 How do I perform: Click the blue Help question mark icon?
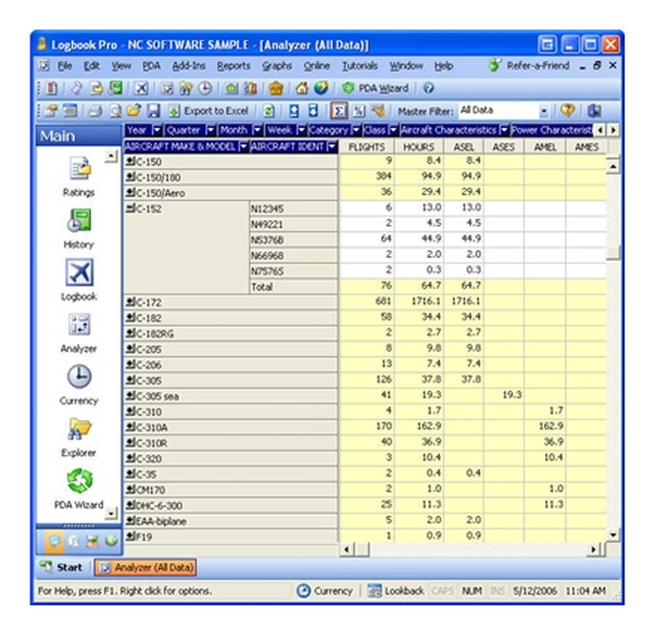428,88
